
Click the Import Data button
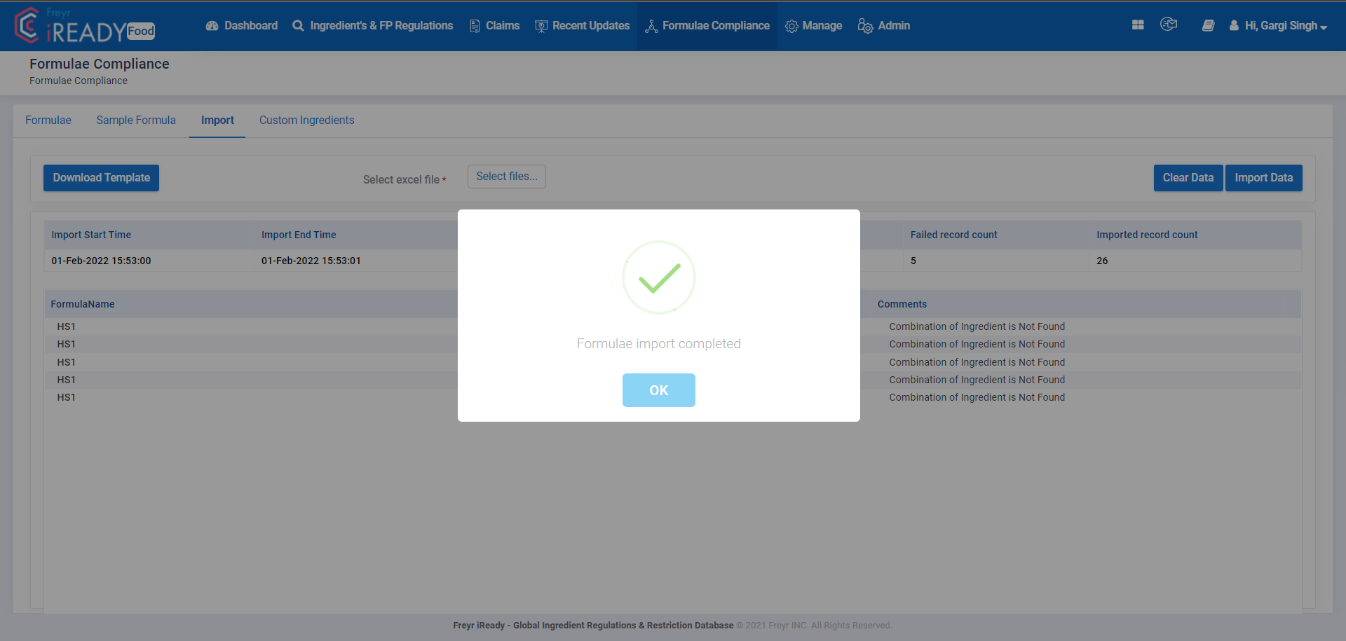(1263, 177)
